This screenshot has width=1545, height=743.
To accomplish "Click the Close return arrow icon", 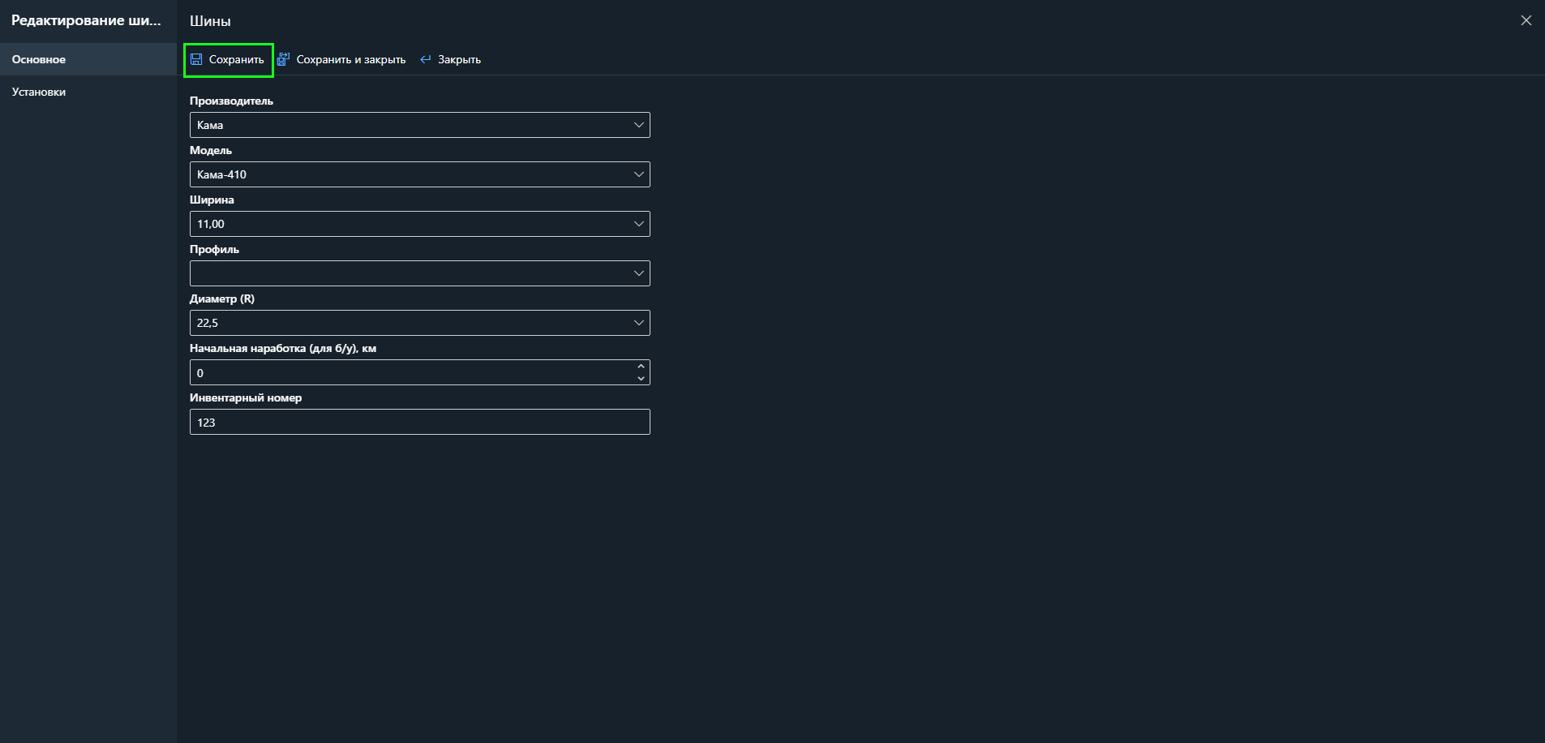I will pyautogui.click(x=425, y=59).
